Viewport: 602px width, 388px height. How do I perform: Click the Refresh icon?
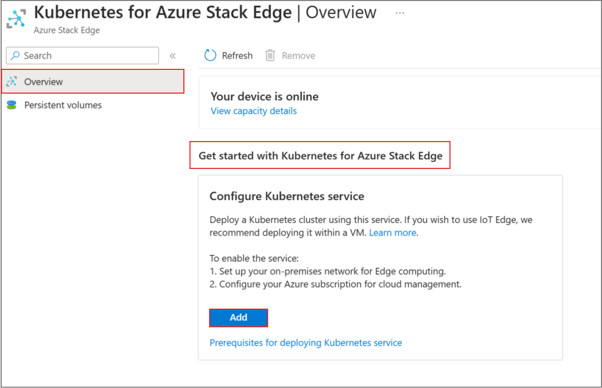pyautogui.click(x=210, y=55)
